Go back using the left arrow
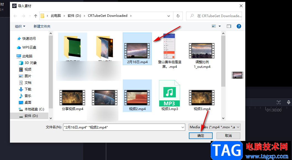 (x=15, y=16)
